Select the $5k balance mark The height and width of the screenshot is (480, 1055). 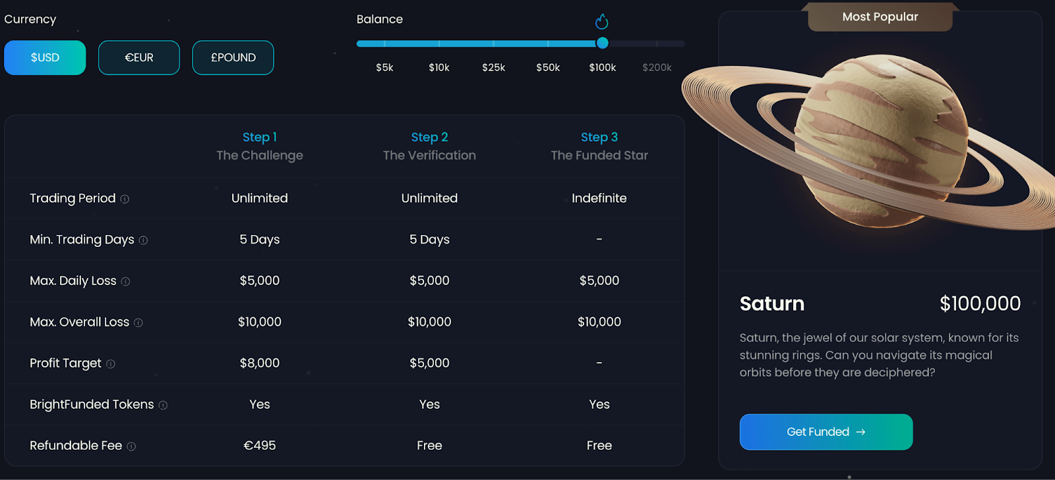[x=384, y=67]
